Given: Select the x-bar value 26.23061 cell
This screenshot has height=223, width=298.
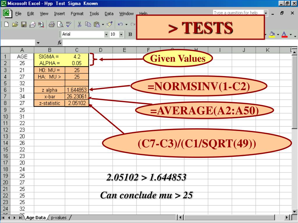Looking at the screenshot, I should click(x=77, y=96).
